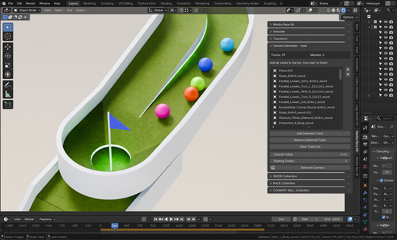The image size is (397, 240).
Task: Open the Options dropdown in viewport
Action: click(350, 17)
